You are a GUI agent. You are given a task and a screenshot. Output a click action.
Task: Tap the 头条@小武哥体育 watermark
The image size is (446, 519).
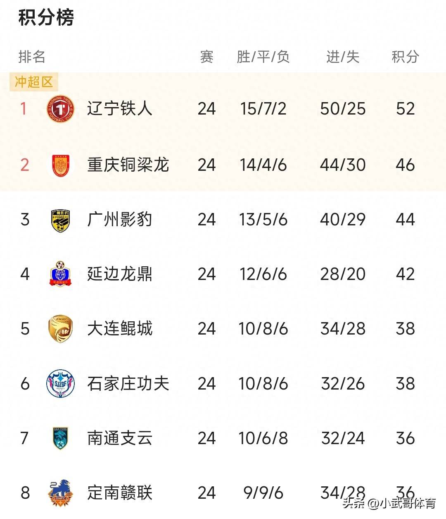coord(389,504)
